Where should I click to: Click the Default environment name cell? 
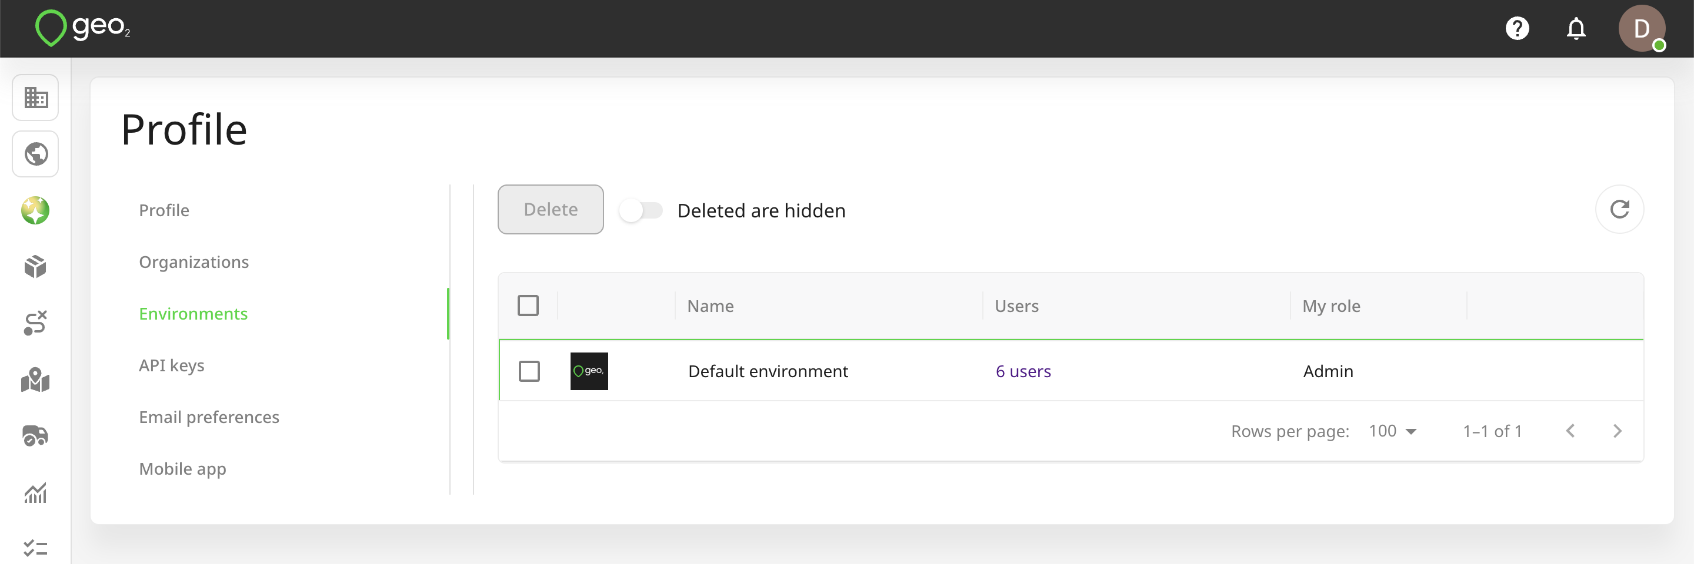click(x=768, y=372)
